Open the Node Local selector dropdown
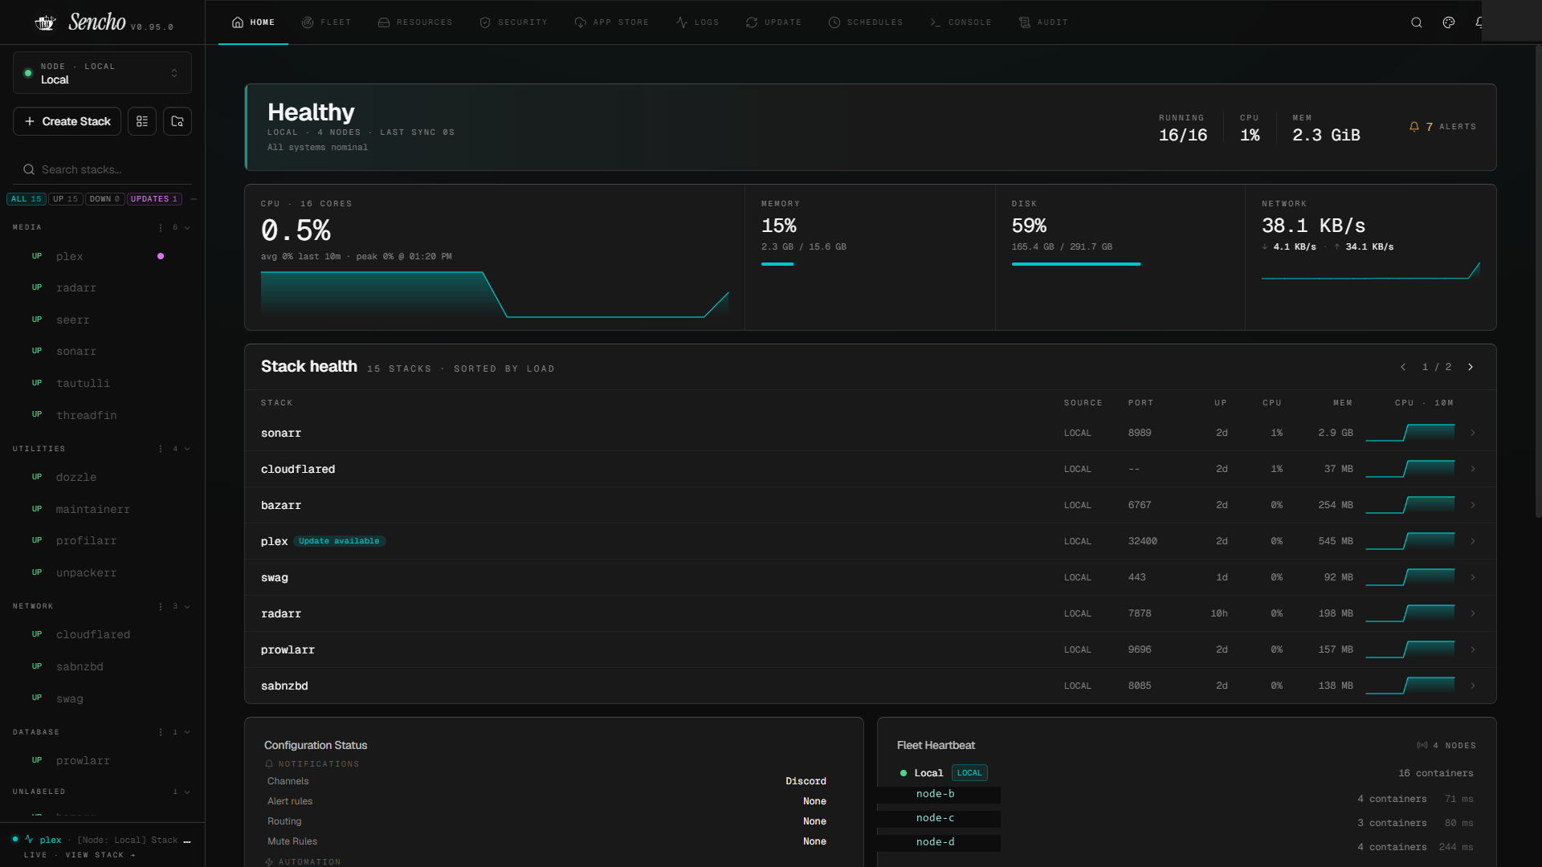 click(x=102, y=73)
